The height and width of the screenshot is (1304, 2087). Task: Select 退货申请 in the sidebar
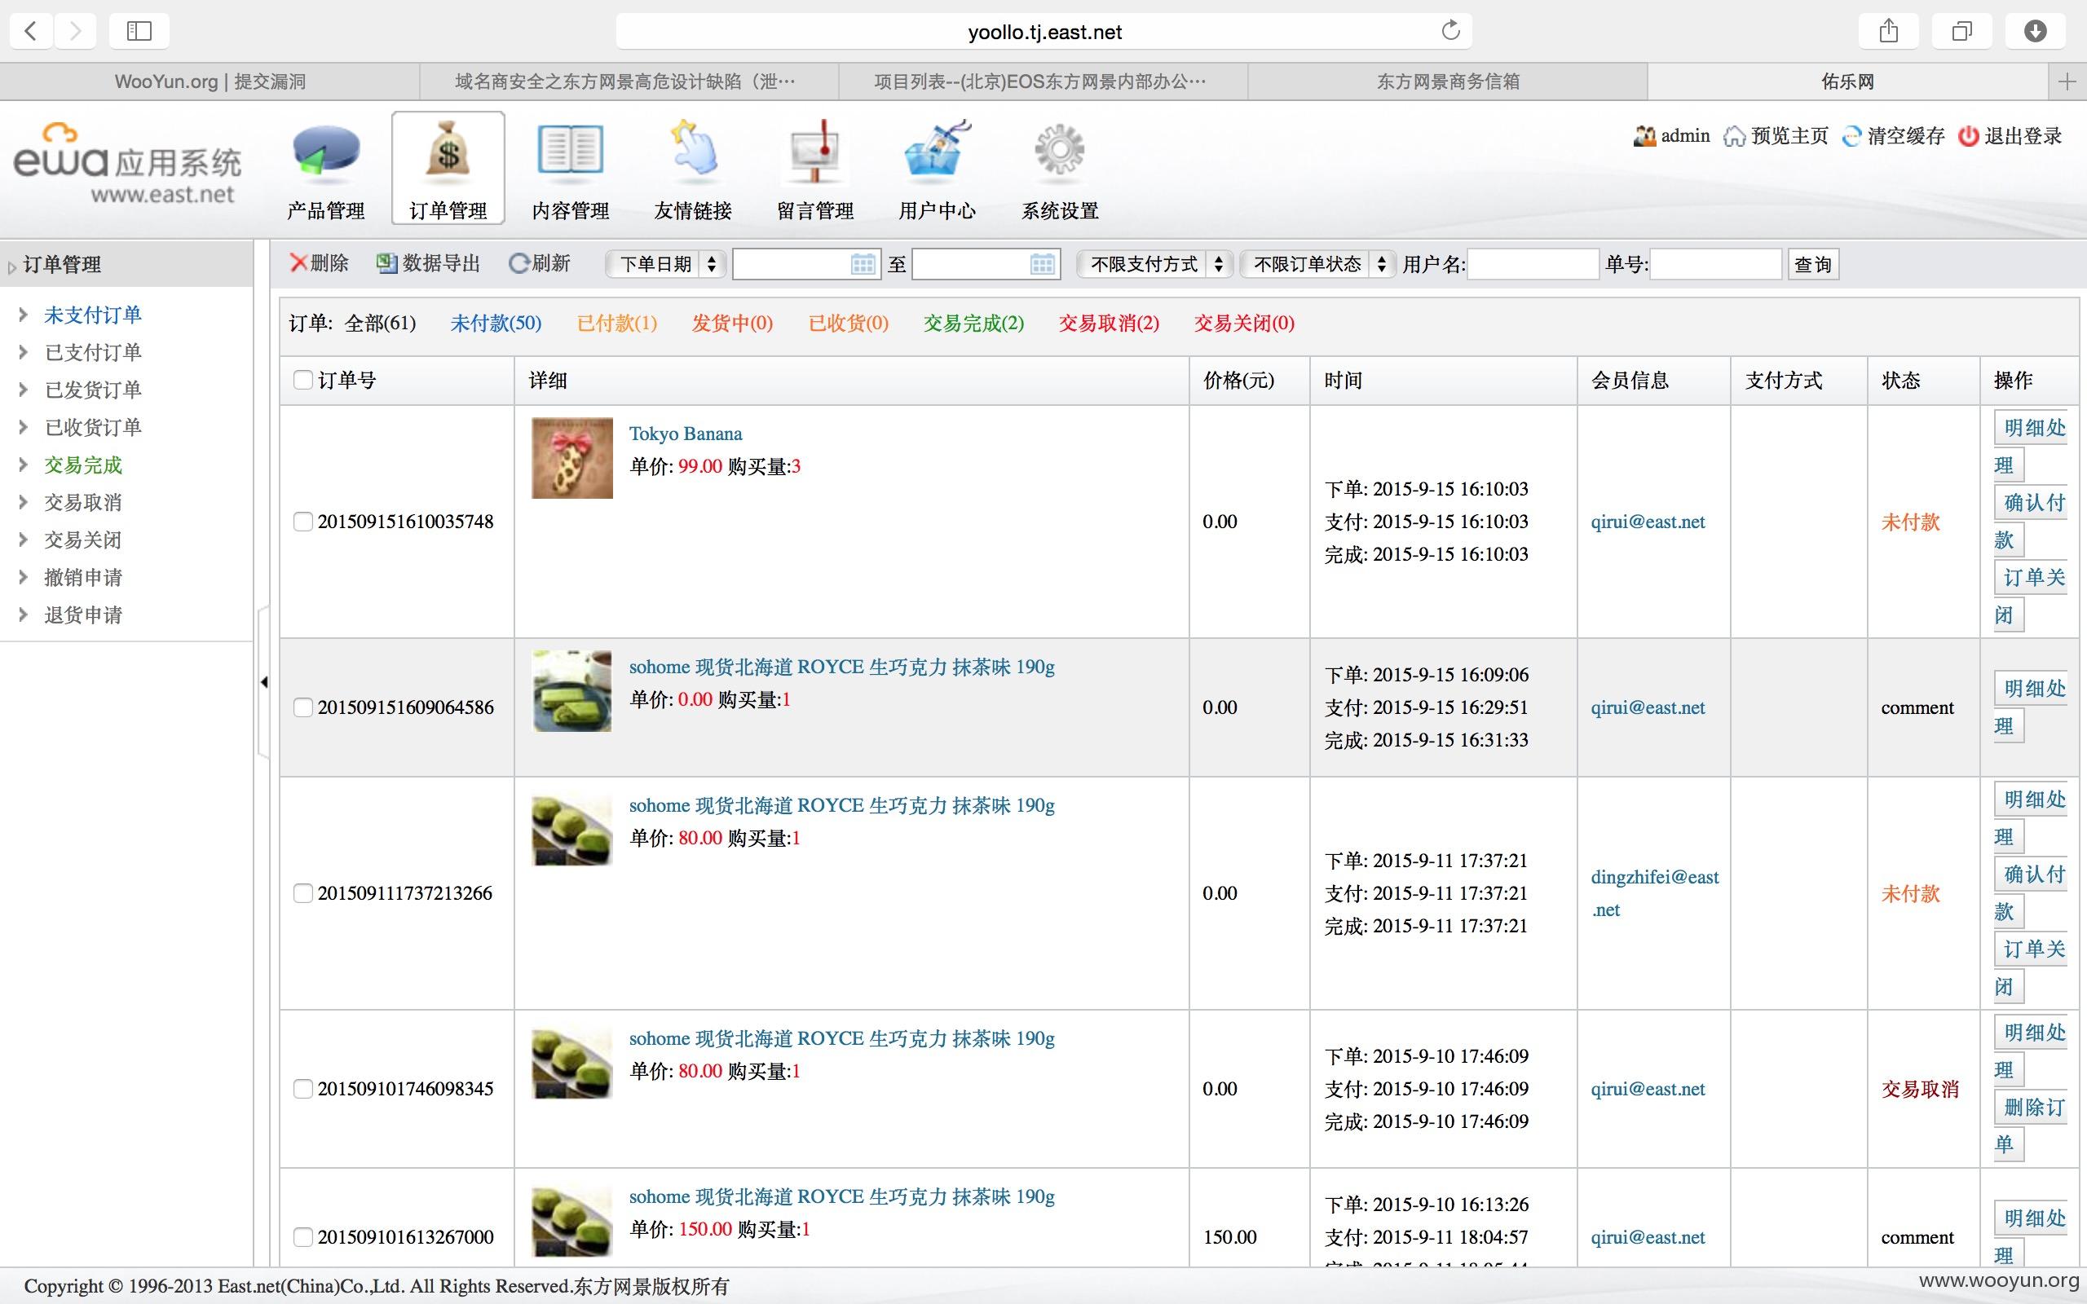click(x=84, y=615)
